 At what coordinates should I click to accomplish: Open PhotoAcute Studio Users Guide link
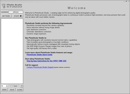pyautogui.click(x=40, y=55)
